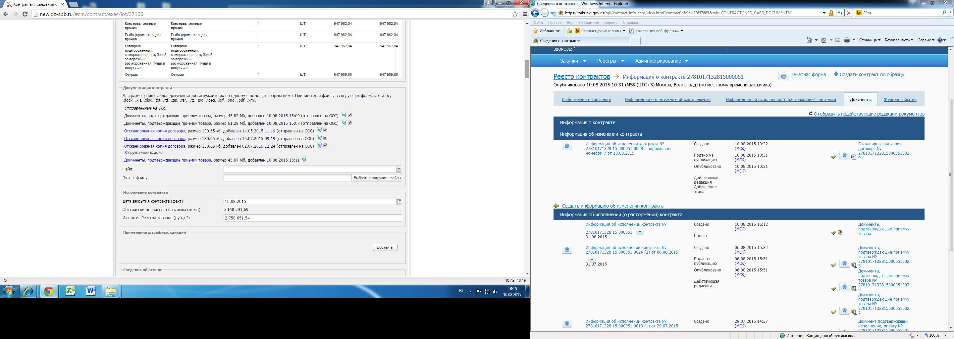The width and height of the screenshot is (954, 339).
Task: Click the printer icon in IE command bar
Action: [847, 40]
